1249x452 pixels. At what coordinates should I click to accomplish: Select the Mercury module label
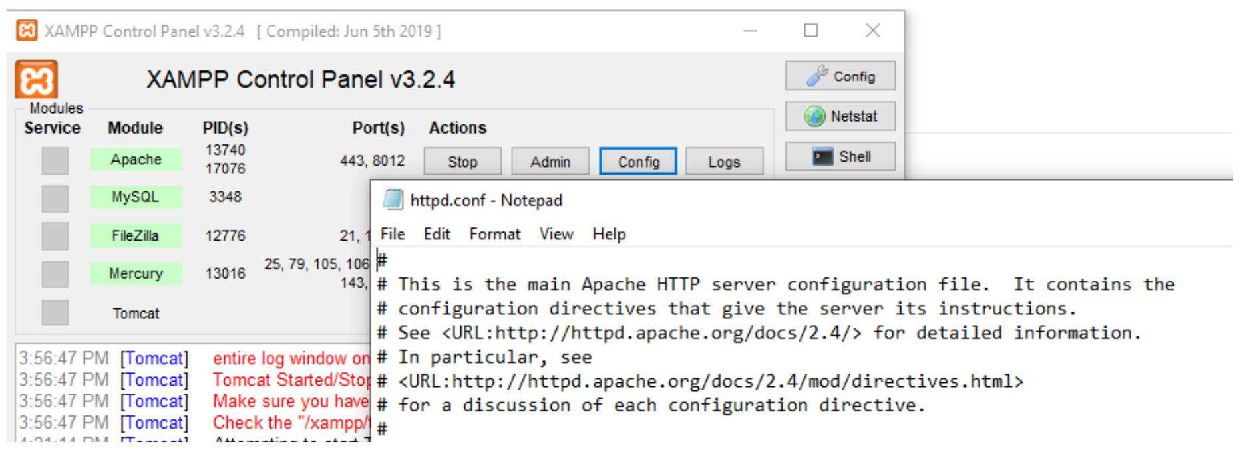[x=136, y=273]
